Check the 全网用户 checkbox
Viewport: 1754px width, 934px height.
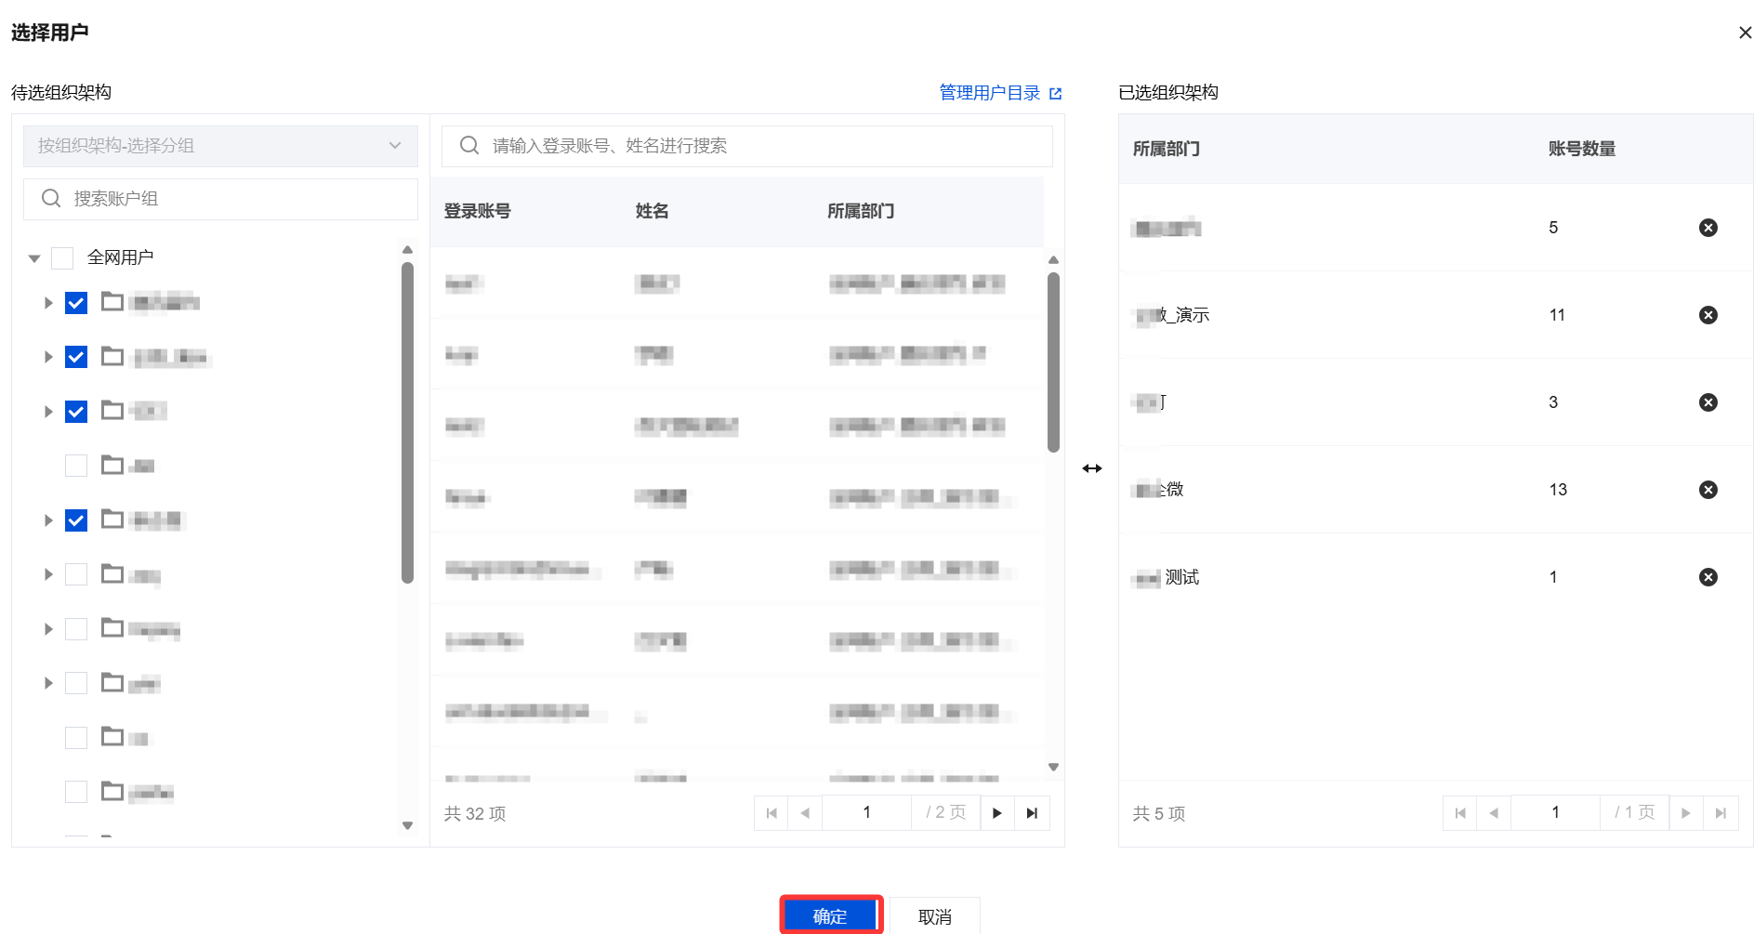pos(62,257)
